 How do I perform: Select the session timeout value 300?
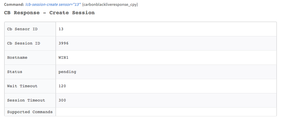coord(62,100)
